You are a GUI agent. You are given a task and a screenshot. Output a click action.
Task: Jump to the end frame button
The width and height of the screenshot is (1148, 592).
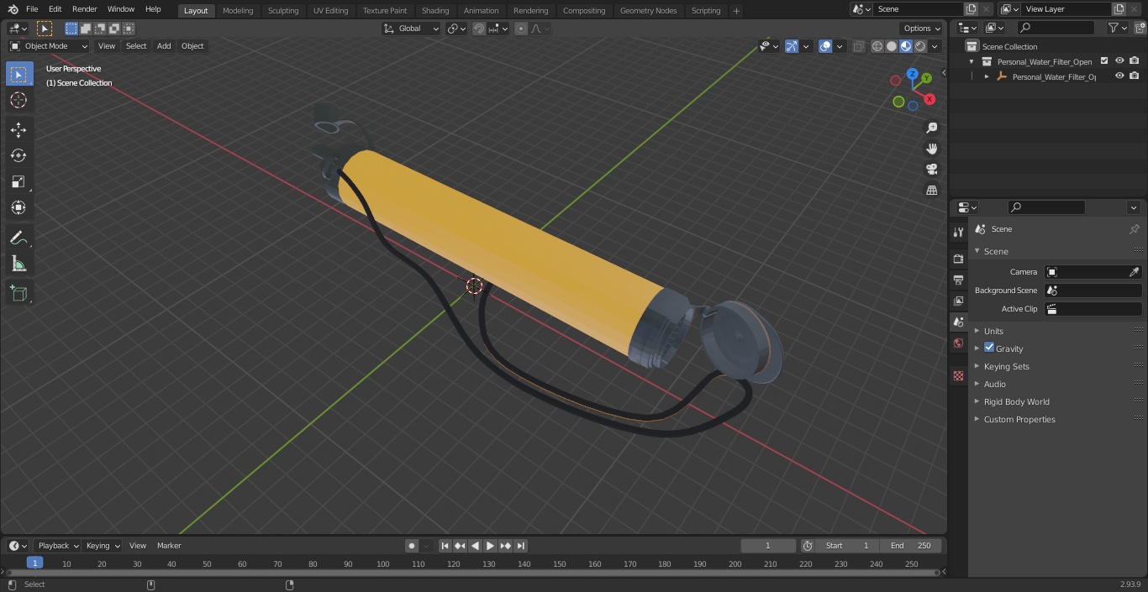click(x=520, y=546)
